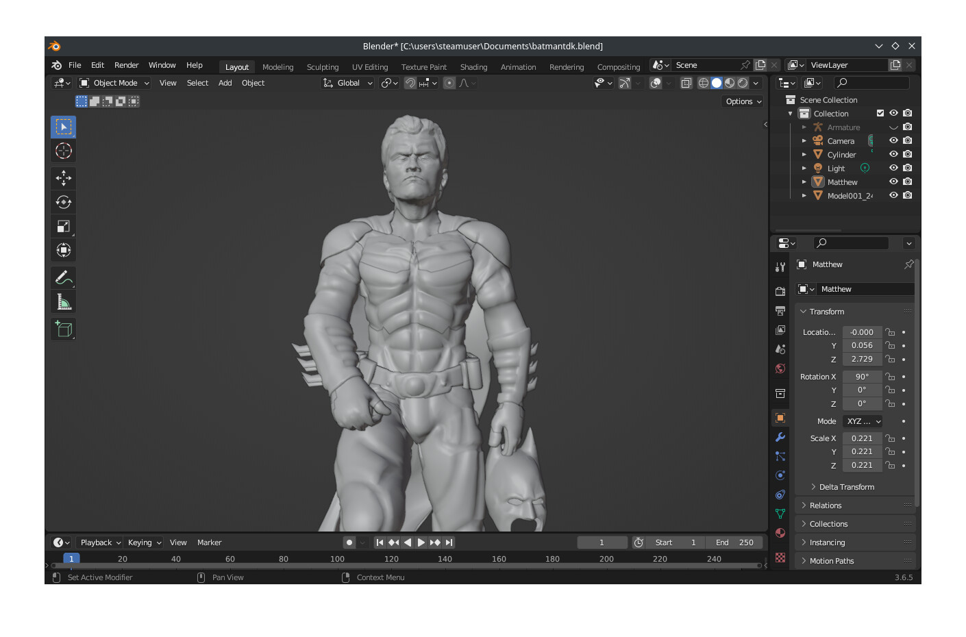The width and height of the screenshot is (966, 637).
Task: Open the Marker menu in timeline
Action: (209, 542)
